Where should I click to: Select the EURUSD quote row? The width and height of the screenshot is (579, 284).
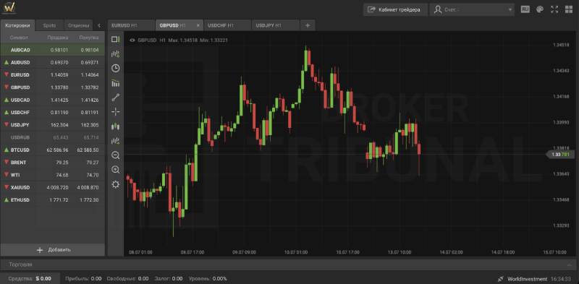pyautogui.click(x=53, y=75)
